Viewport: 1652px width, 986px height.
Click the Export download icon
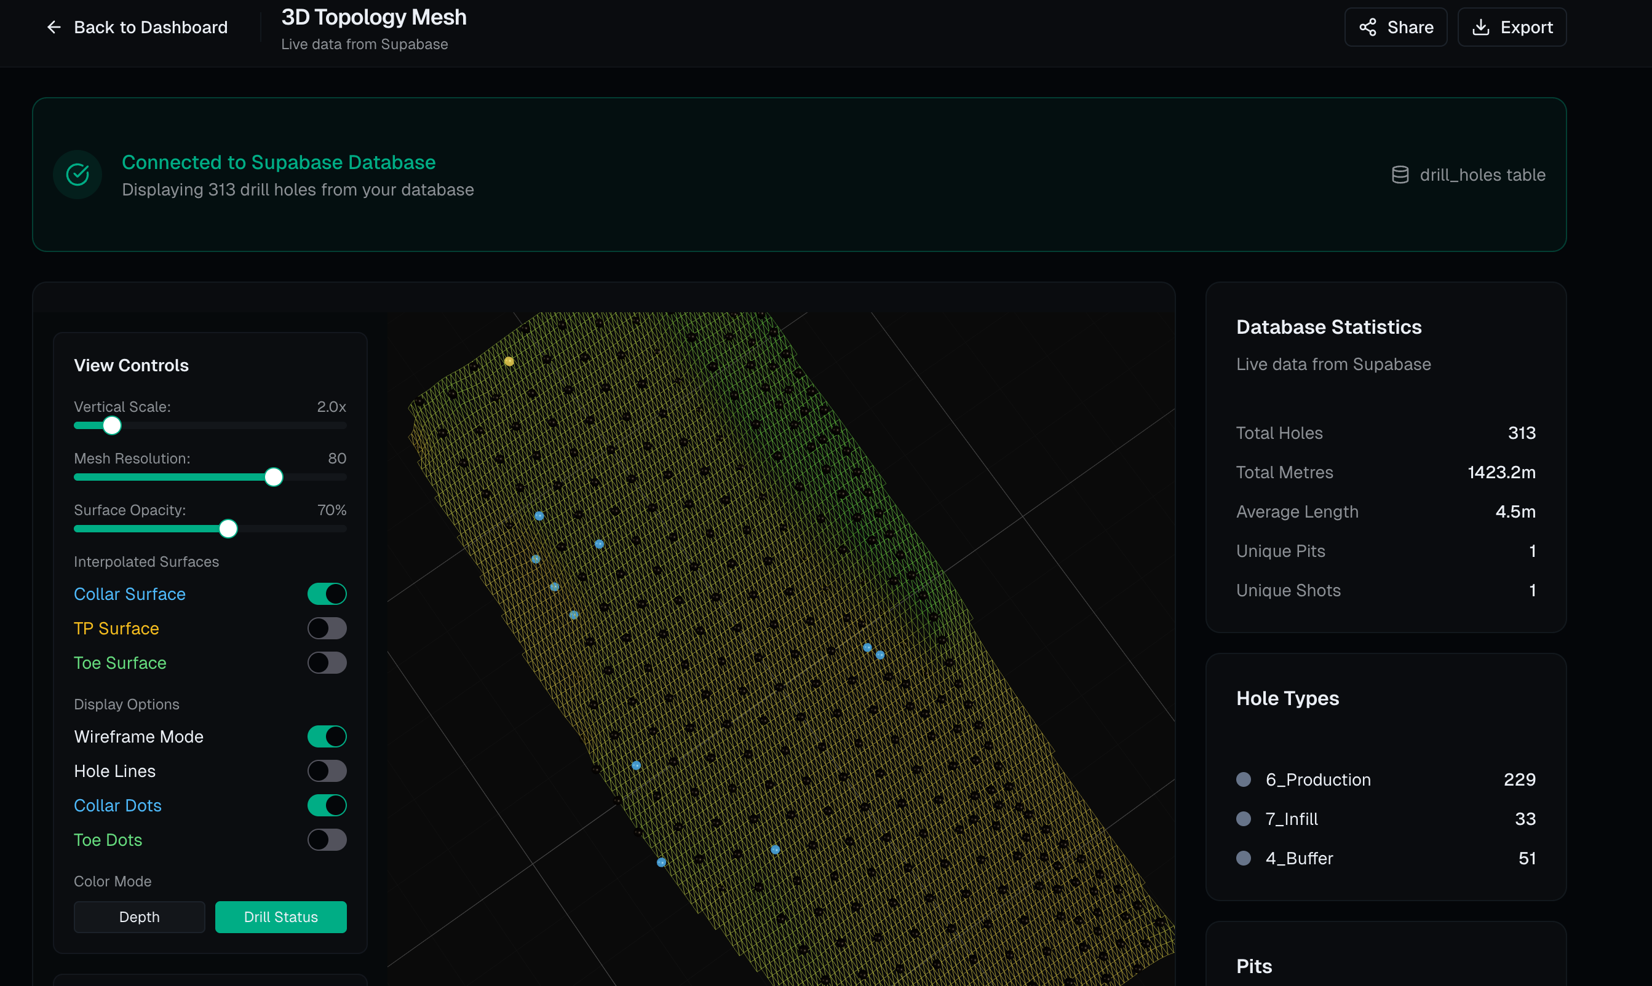[x=1481, y=26]
